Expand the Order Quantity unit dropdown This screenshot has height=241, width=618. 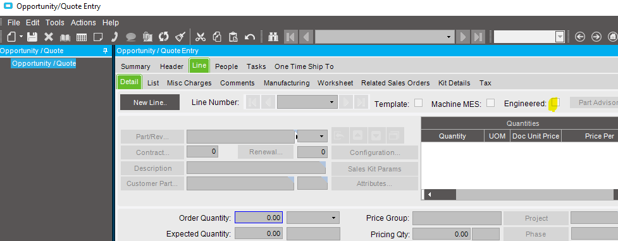(313, 218)
